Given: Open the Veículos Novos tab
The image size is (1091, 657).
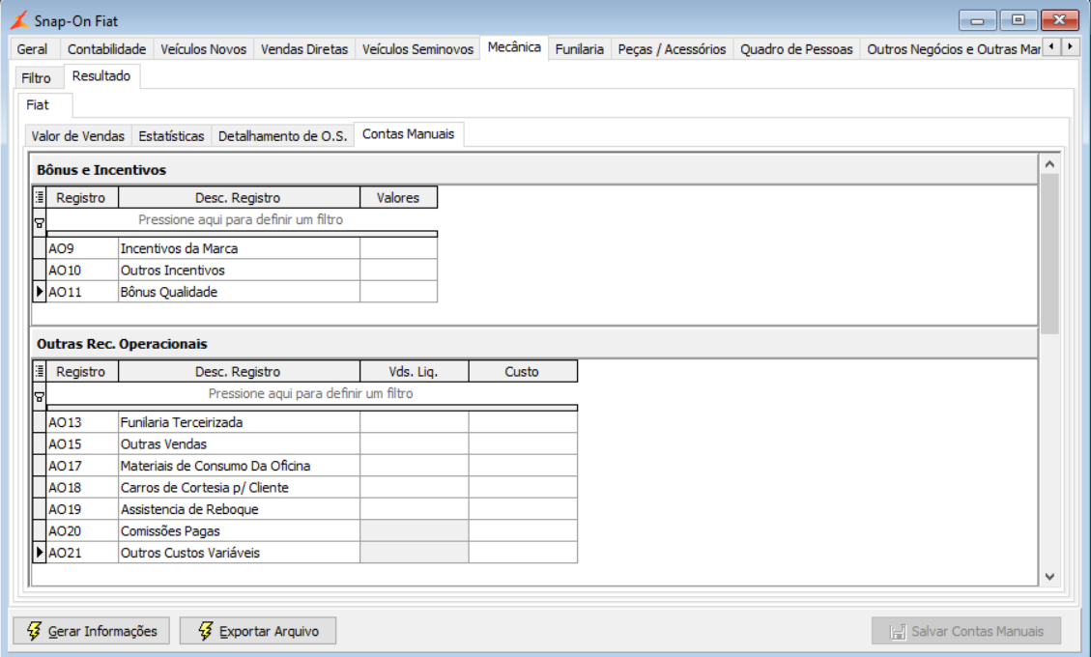Looking at the screenshot, I should (x=203, y=48).
